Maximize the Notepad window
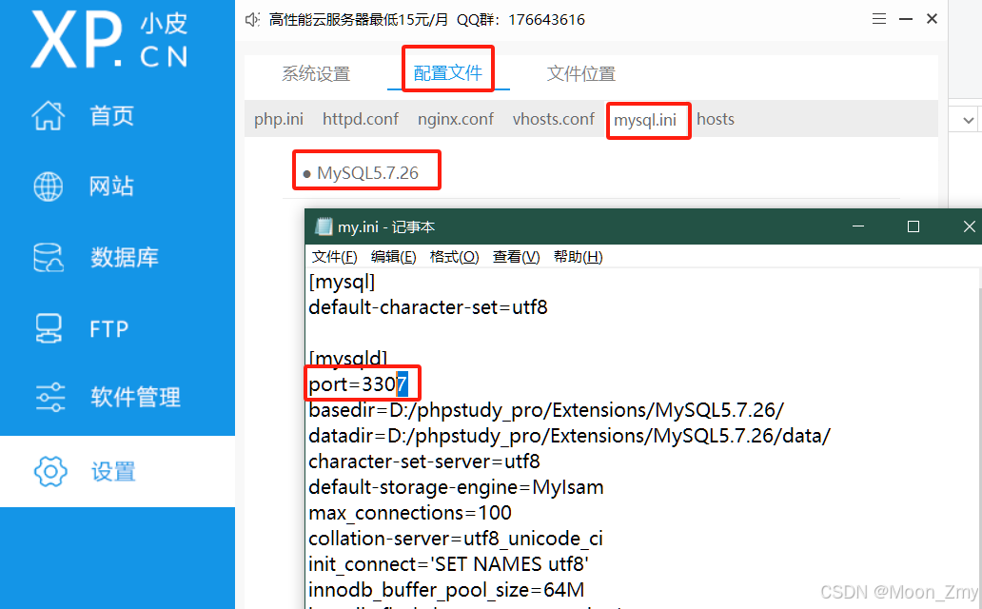 [913, 226]
